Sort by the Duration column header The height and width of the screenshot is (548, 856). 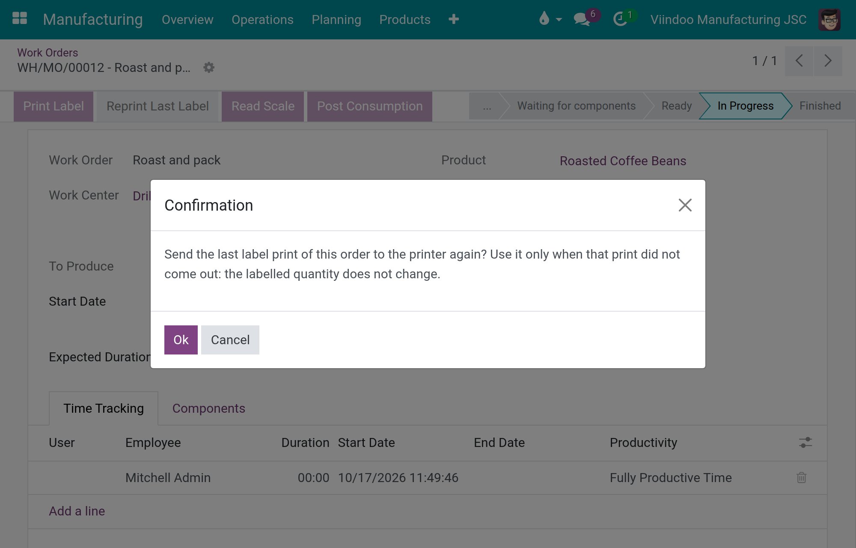pos(305,443)
